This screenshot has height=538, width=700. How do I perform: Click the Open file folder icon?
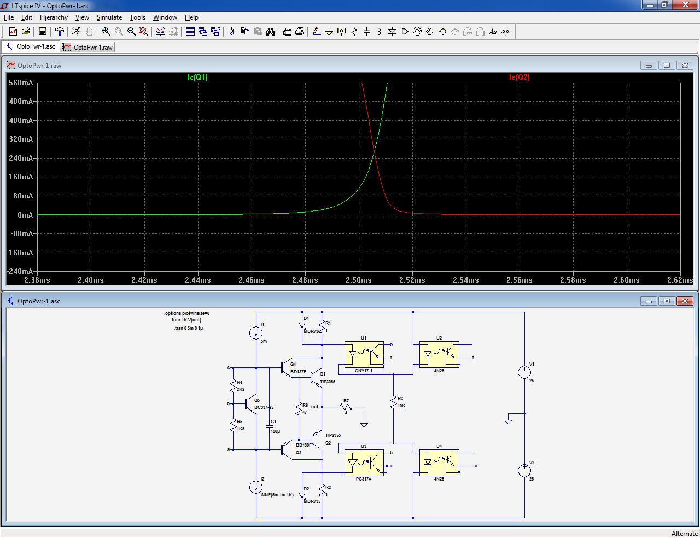click(x=26, y=32)
